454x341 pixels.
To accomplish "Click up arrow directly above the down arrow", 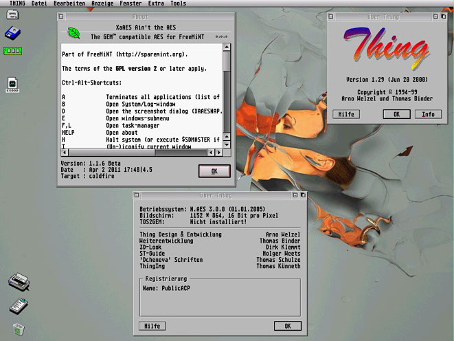I will point(227,137).
